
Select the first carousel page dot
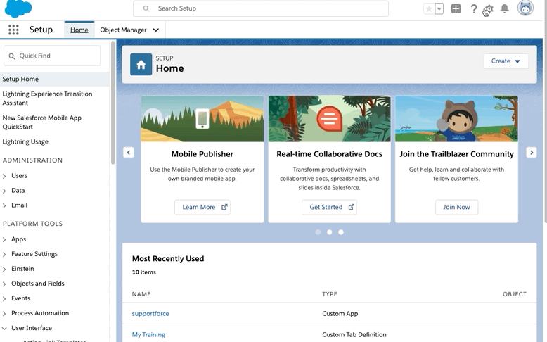coord(318,232)
